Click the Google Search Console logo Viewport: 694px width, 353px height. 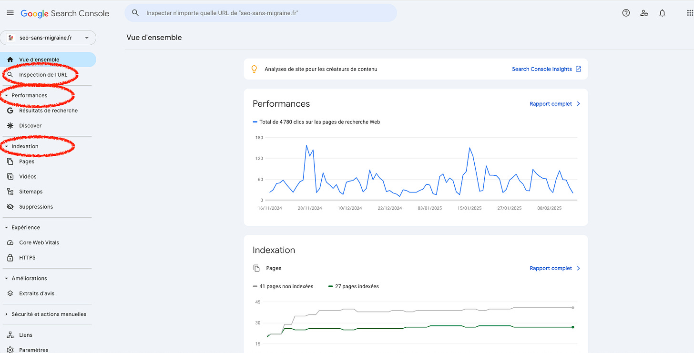pos(65,13)
